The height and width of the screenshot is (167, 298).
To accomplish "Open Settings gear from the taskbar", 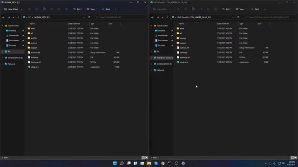I will click(183, 163).
